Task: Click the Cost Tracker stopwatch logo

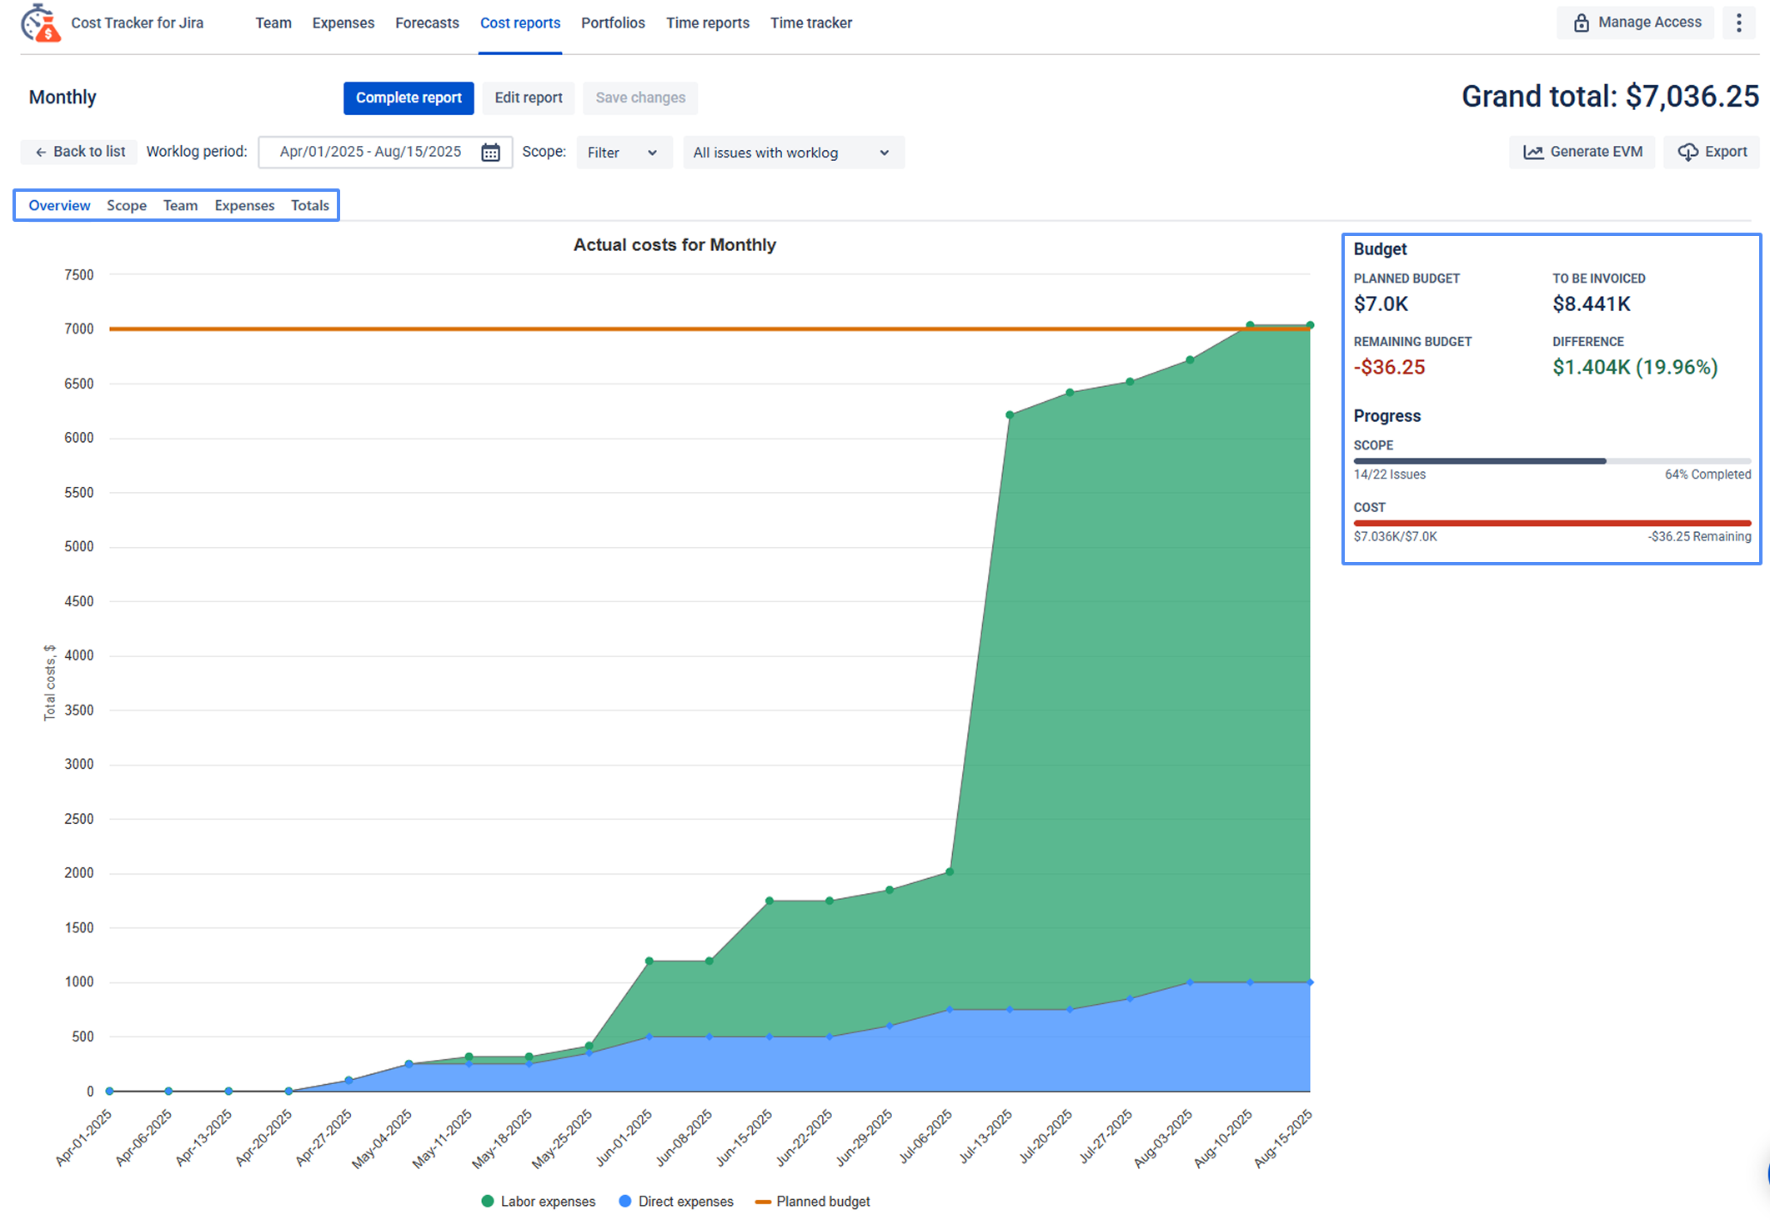Action: [x=41, y=23]
